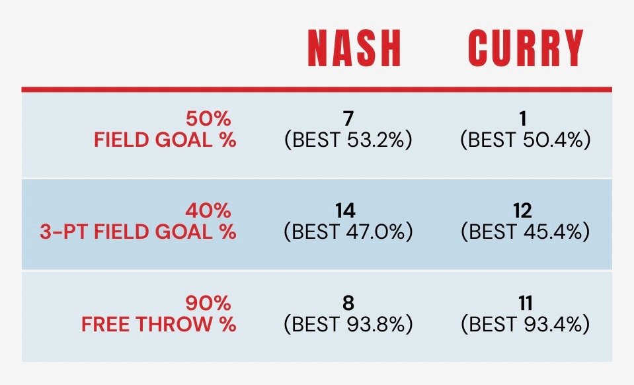
Task: Click Curry's BEST 45.4% text
Action: click(x=526, y=232)
